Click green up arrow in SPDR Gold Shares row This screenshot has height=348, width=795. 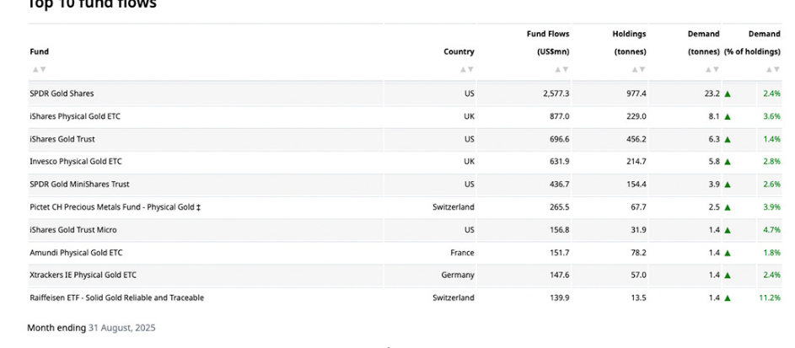[728, 94]
